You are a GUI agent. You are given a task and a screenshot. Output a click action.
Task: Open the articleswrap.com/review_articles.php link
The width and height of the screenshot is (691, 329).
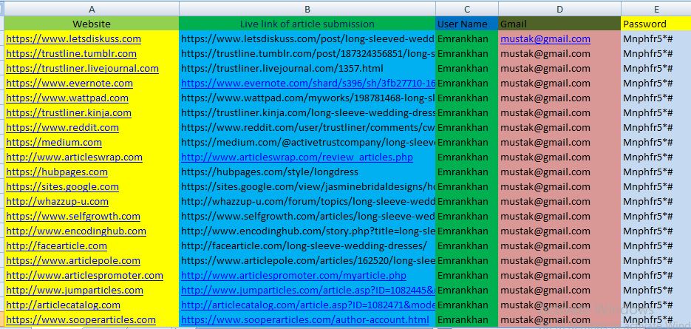tap(297, 157)
